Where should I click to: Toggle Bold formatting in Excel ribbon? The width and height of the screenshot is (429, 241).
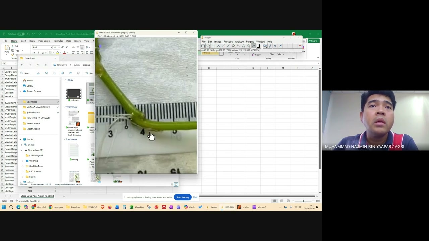34,53
